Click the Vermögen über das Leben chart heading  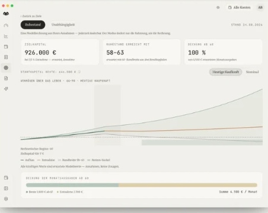tap(65, 80)
